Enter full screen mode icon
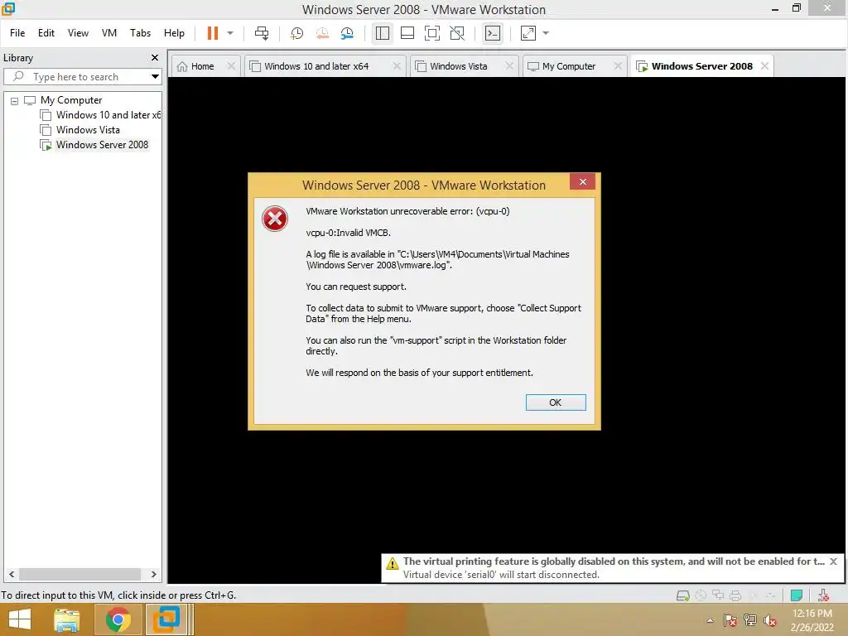This screenshot has width=848, height=636. click(x=432, y=33)
